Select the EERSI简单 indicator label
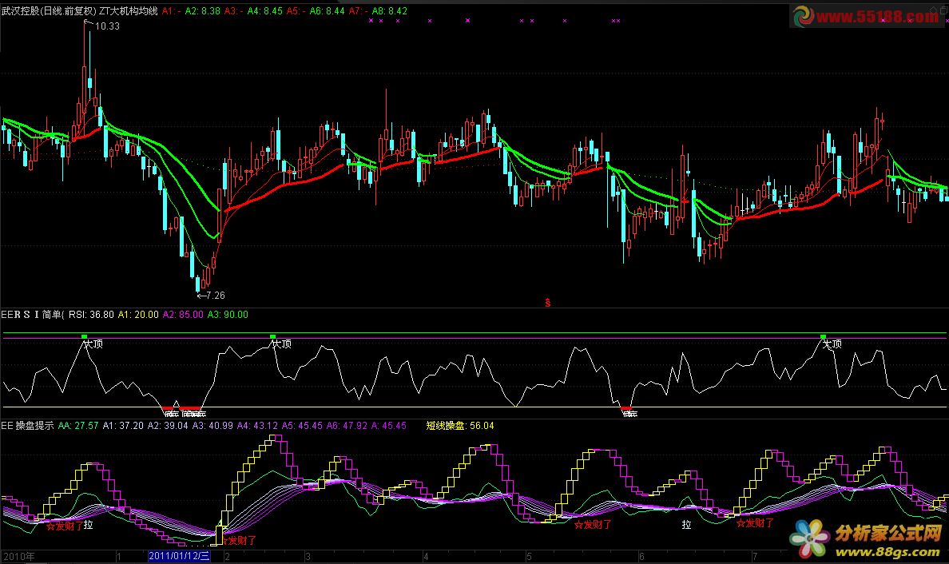This screenshot has width=949, height=564. pyautogui.click(x=31, y=315)
